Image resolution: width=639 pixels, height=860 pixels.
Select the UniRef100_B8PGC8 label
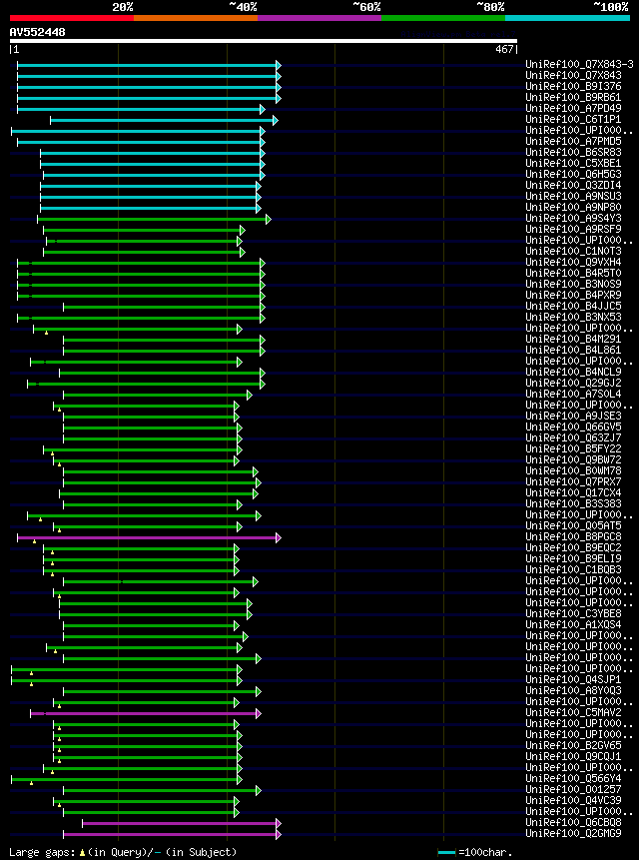(x=574, y=536)
